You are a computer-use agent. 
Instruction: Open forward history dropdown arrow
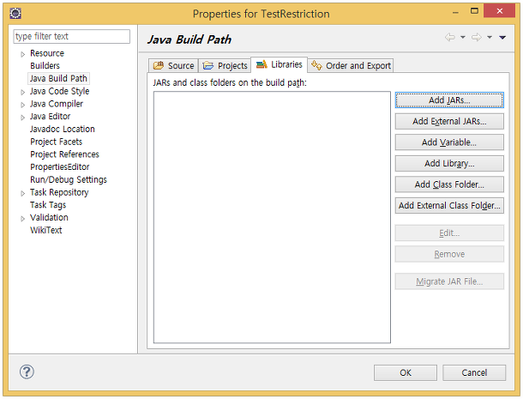pyautogui.click(x=490, y=37)
